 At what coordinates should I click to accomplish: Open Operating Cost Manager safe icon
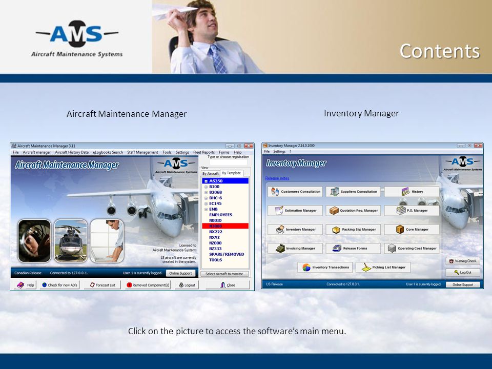coord(392,248)
